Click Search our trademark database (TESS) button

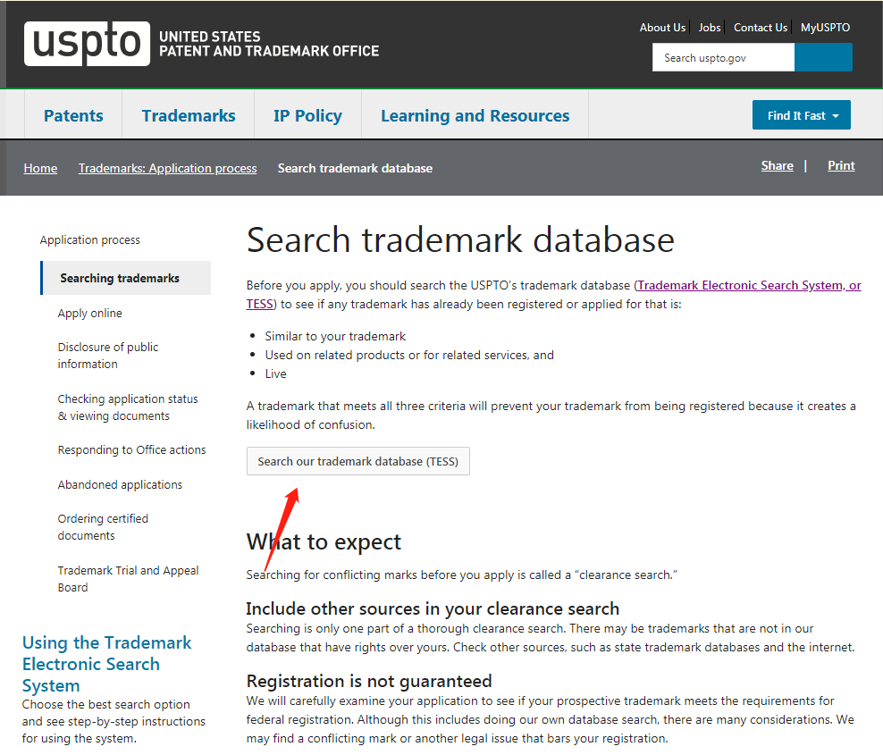coord(358,461)
